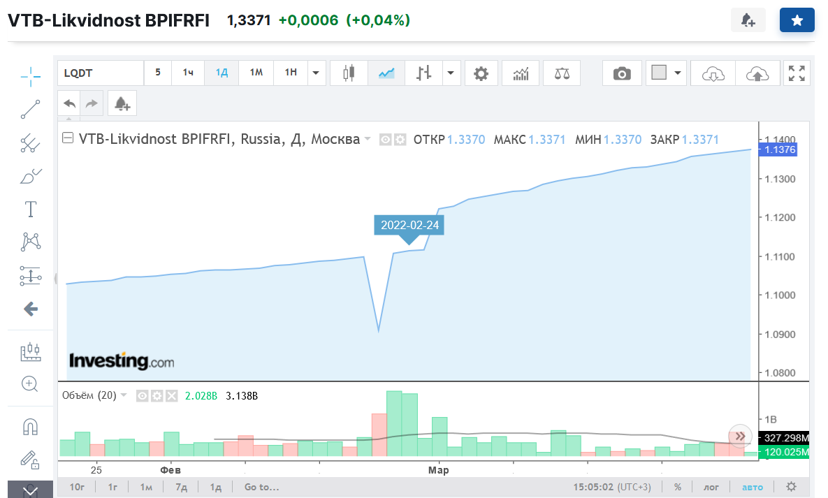This screenshot has height=498, width=828.
Task: Switch to bar chart style
Action: [423, 73]
